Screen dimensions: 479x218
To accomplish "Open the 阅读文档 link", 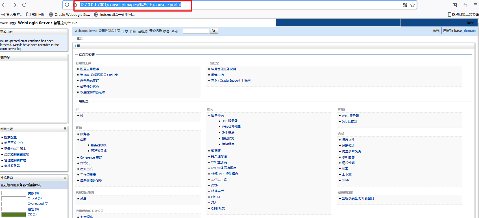I will pos(217,75).
